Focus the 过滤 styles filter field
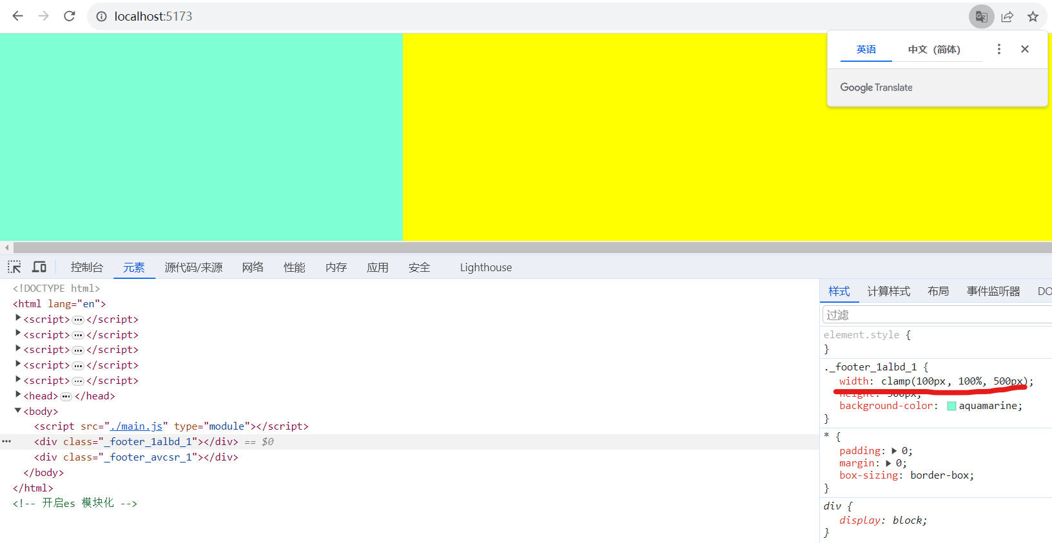Image resolution: width=1052 pixels, height=543 pixels. pos(937,314)
